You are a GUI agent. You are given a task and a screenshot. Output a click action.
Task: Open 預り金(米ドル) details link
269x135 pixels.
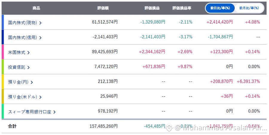22,97
